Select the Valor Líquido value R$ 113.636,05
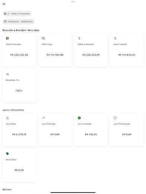 pos(127,55)
